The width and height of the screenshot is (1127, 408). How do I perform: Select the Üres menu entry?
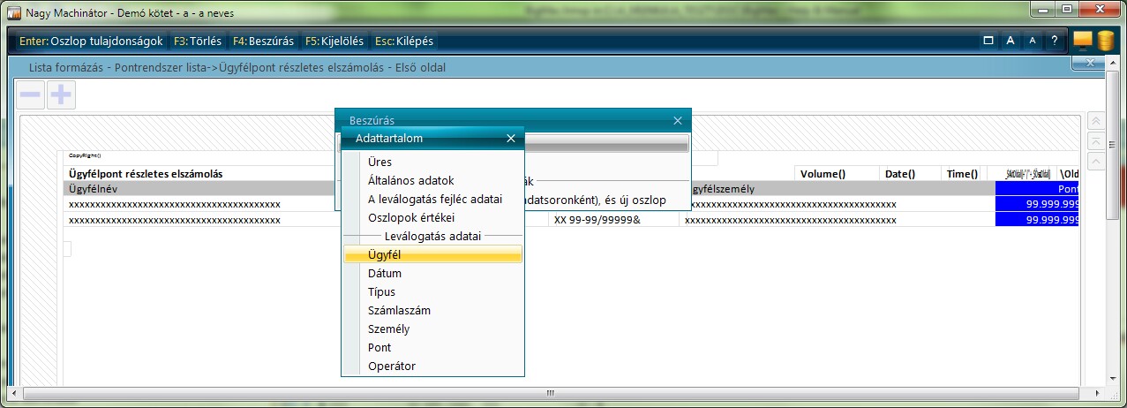[432, 162]
